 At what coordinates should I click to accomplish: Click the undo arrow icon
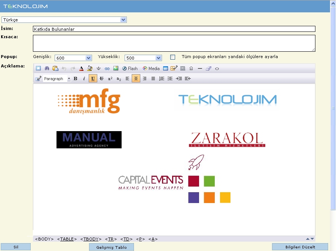pos(64,69)
